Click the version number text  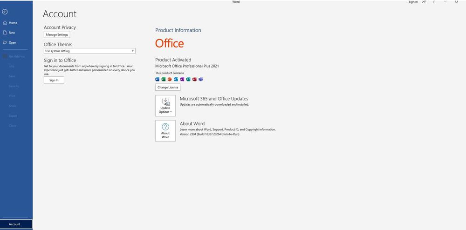210,134
